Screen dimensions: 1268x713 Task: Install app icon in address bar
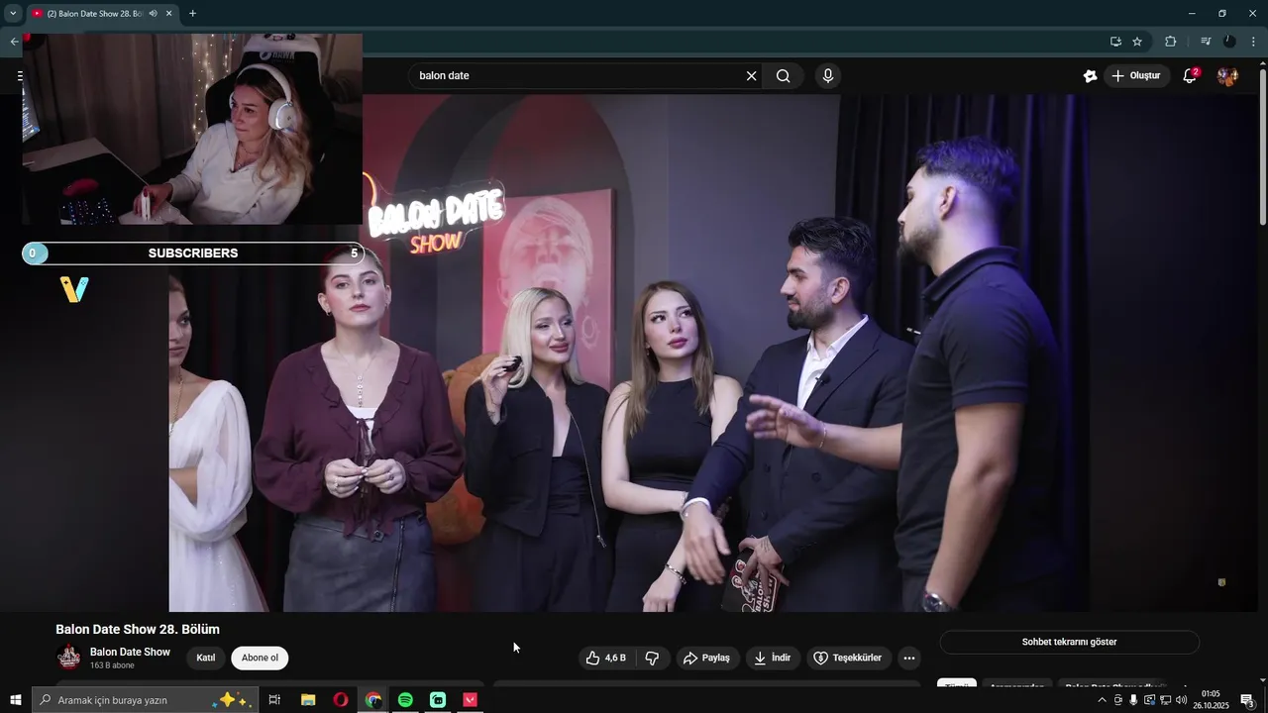click(1115, 42)
